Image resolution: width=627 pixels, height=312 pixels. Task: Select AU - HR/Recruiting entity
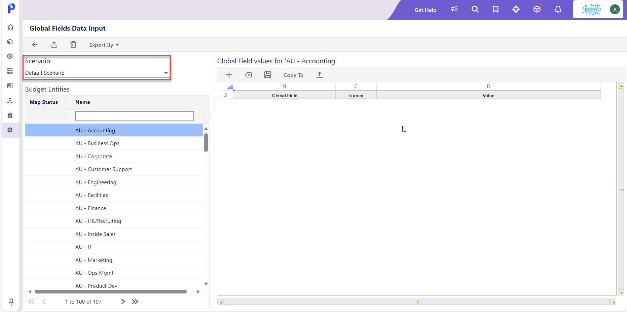click(114, 221)
